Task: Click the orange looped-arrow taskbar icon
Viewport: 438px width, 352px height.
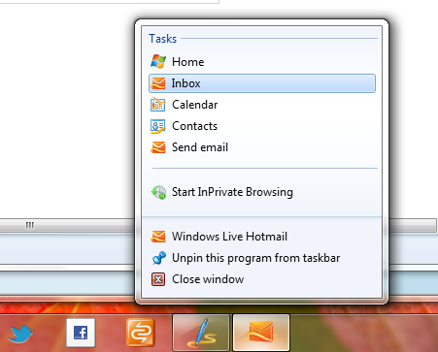Action: 141,333
